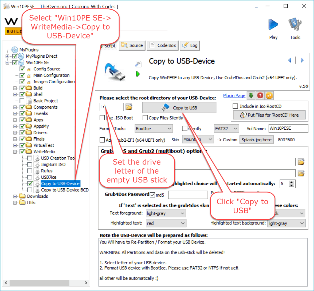The width and height of the screenshot is (314, 291).
Task: Click the green download arrow icon
Action: pos(251,95)
